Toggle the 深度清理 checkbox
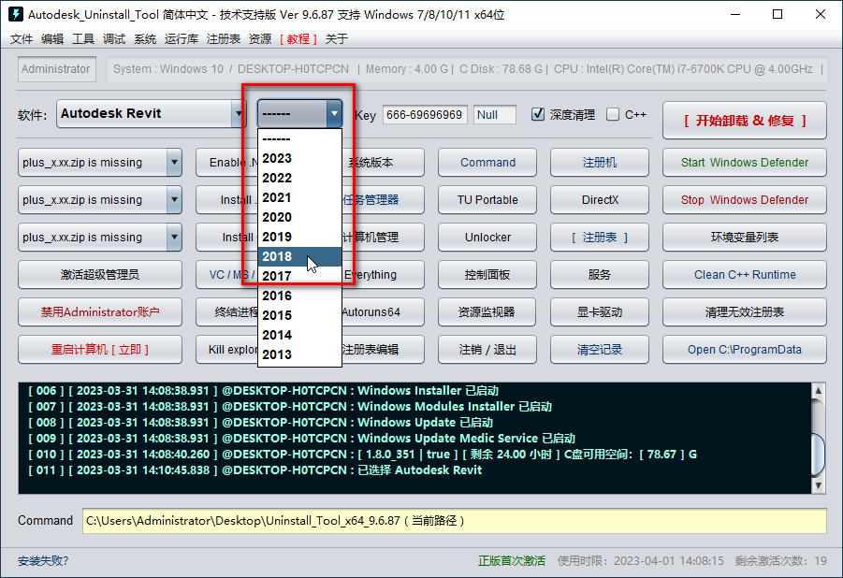The width and height of the screenshot is (843, 578). (538, 114)
